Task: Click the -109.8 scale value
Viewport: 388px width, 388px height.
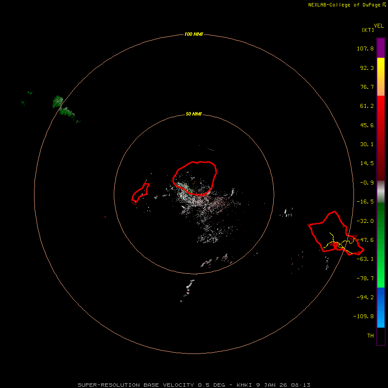Action: point(363,316)
